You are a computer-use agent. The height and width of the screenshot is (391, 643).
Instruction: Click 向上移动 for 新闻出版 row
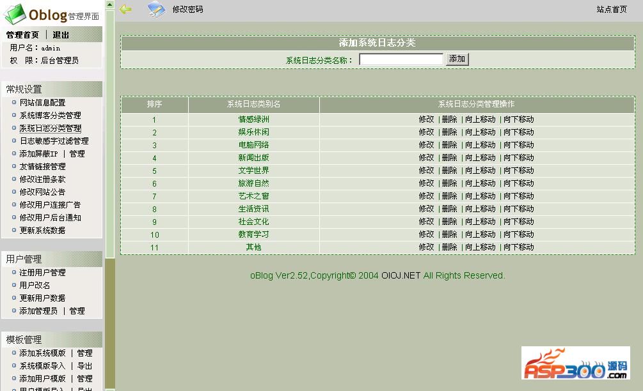480,157
